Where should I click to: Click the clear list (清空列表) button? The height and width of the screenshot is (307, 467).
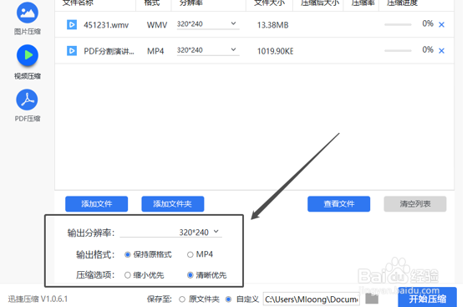pyautogui.click(x=415, y=204)
